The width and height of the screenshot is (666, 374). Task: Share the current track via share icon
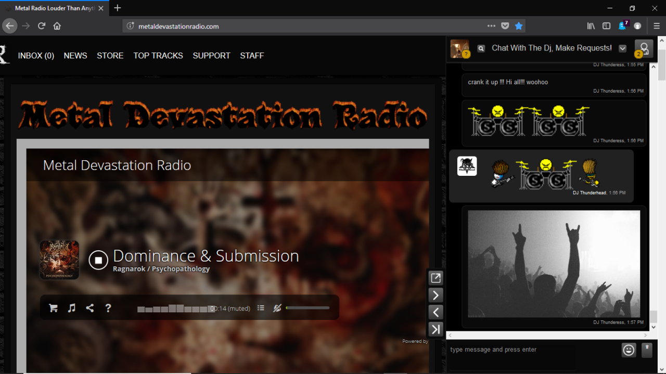click(x=90, y=308)
